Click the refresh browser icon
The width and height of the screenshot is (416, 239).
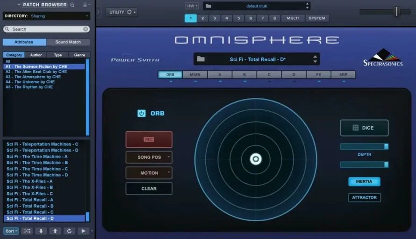point(69,231)
